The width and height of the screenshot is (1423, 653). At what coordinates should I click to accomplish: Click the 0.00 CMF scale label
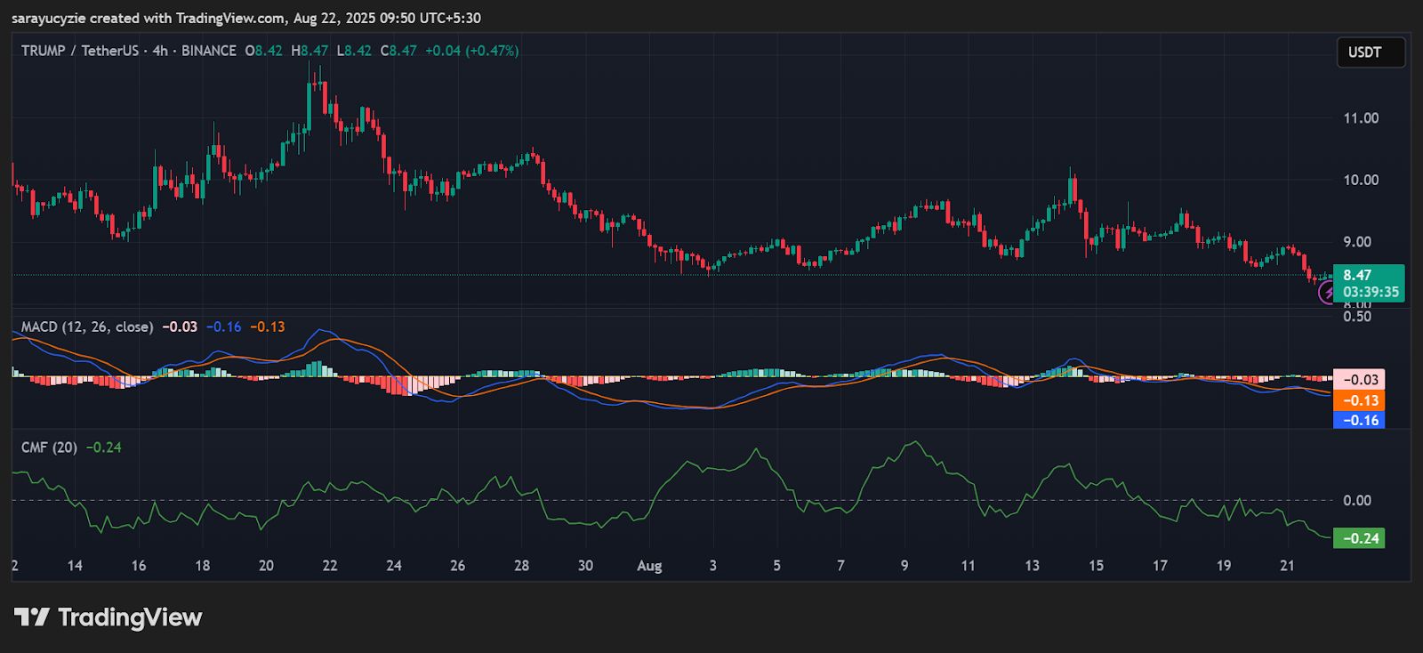[x=1357, y=501]
